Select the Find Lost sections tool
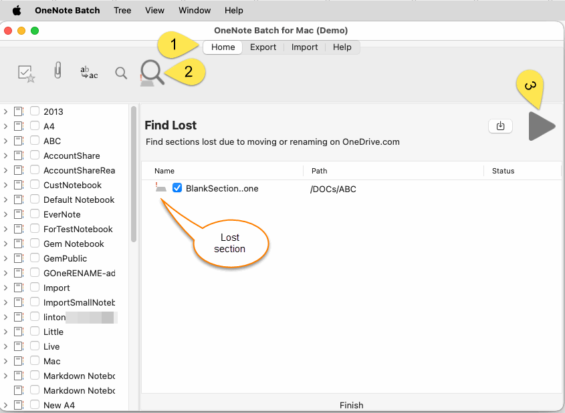 tap(152, 73)
